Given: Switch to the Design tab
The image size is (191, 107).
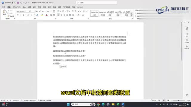Looking at the screenshot, I should point(34,7).
